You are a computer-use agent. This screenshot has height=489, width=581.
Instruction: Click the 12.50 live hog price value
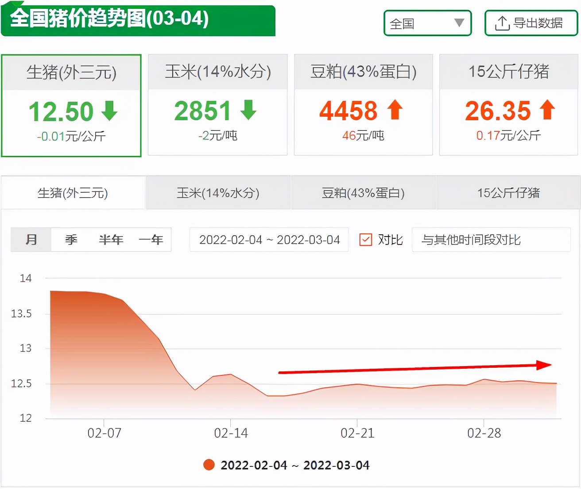click(x=61, y=111)
